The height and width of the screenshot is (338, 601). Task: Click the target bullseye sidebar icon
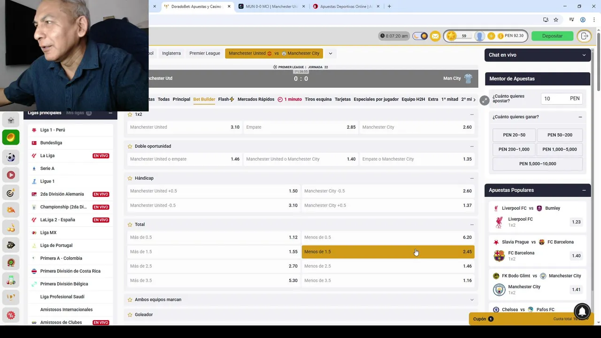[11, 193]
